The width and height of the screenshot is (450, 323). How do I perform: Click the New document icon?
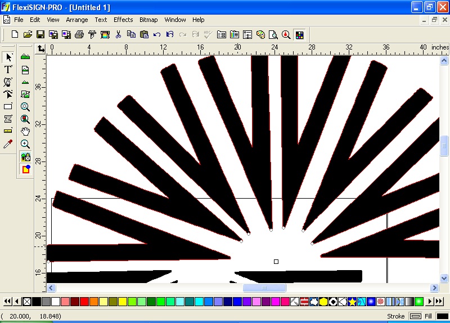click(15, 35)
